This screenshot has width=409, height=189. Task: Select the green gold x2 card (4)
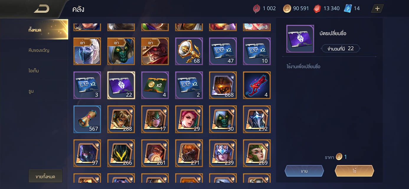(155, 85)
